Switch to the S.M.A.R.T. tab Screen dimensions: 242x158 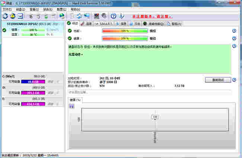[104, 23]
